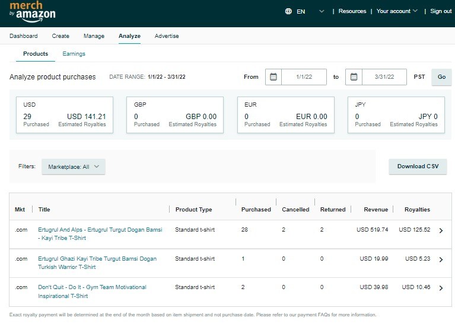Click the globe language icon
The width and height of the screenshot is (455, 327).
click(288, 11)
